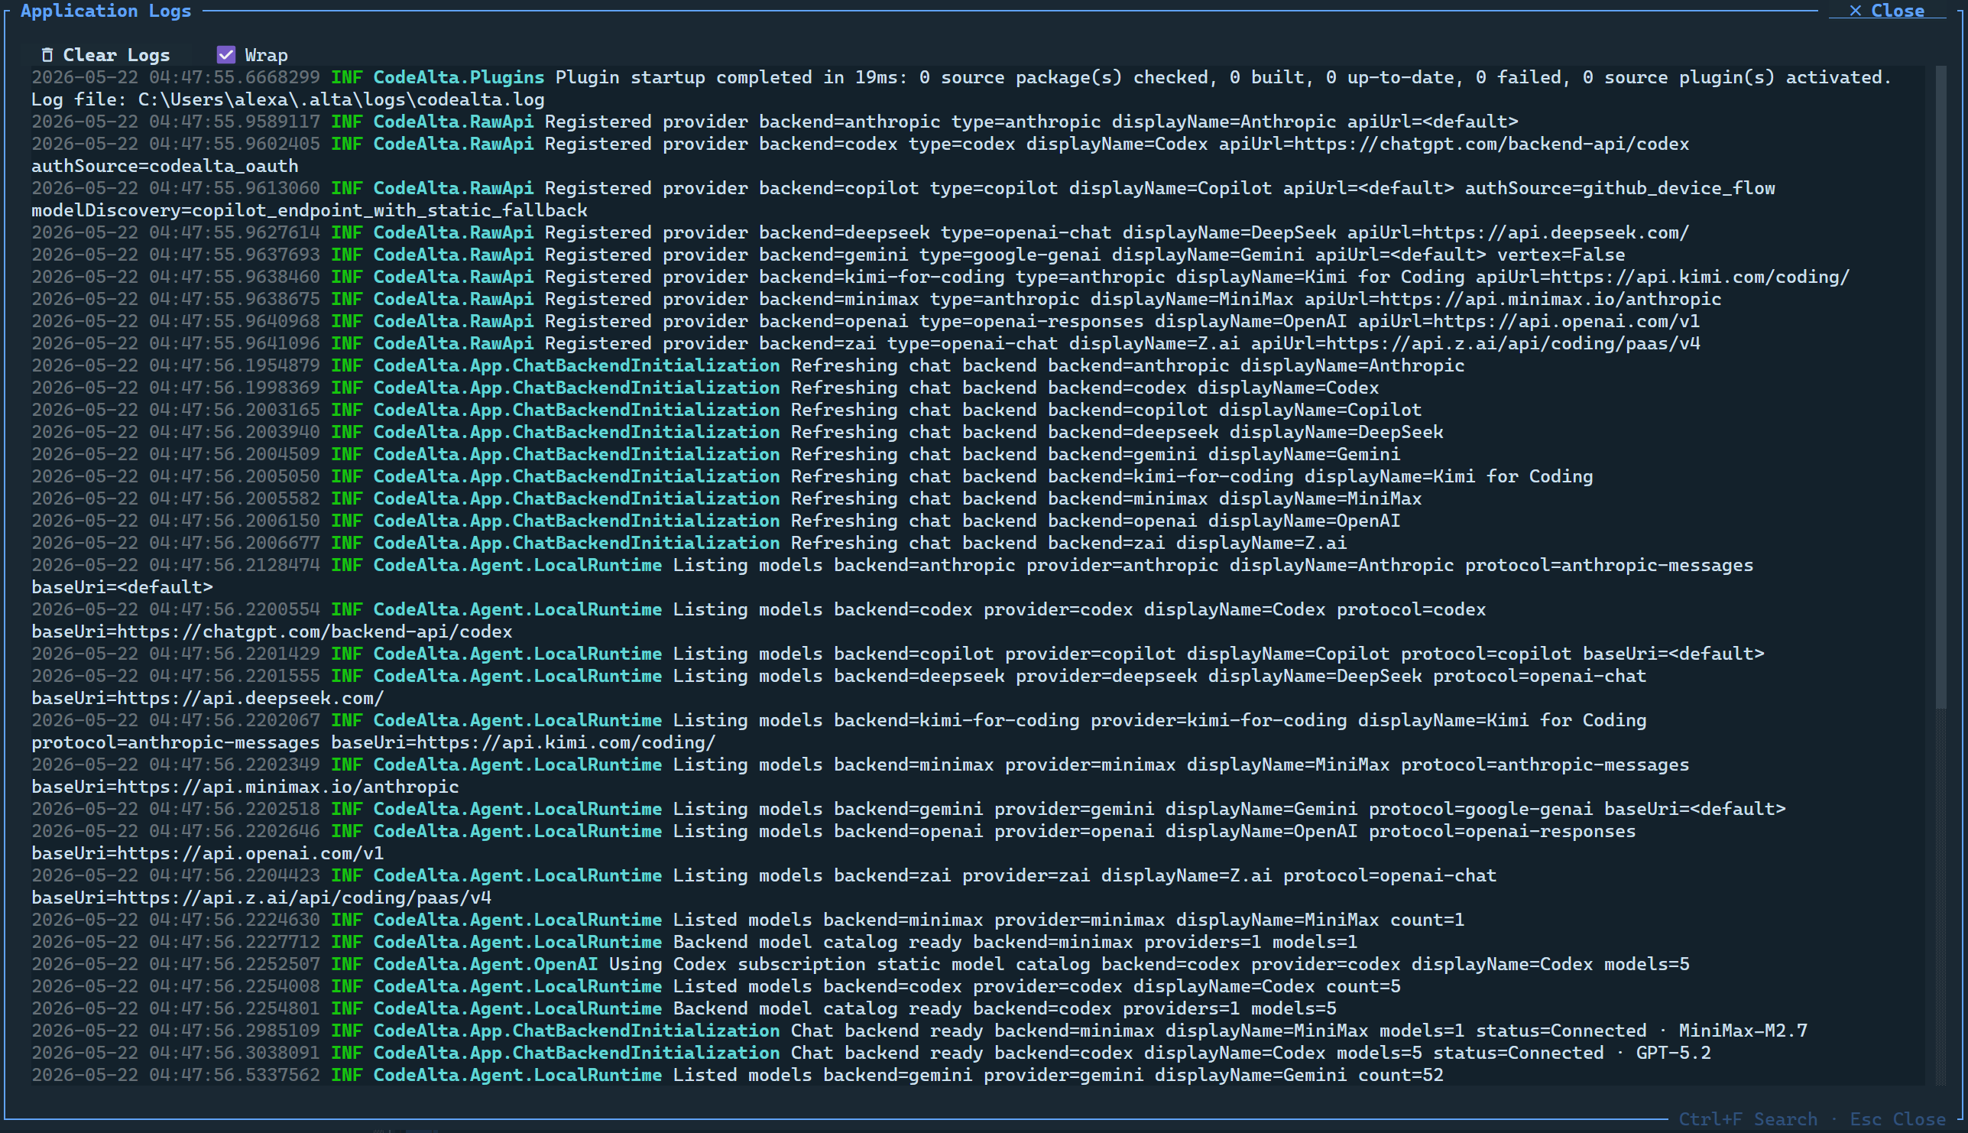This screenshot has height=1133, width=1968.
Task: Click 'protocol=openai-responses' text
Action: [x=1502, y=831]
